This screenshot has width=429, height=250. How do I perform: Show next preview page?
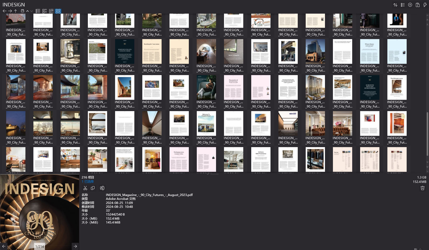(75, 246)
